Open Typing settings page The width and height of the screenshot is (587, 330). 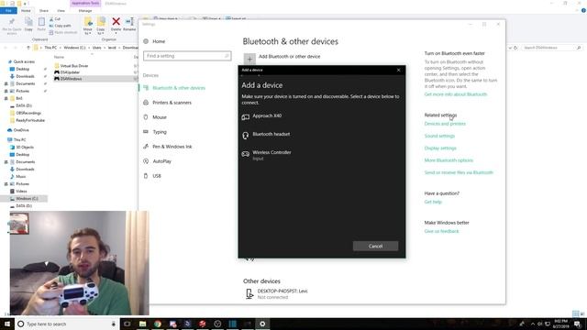click(155, 132)
